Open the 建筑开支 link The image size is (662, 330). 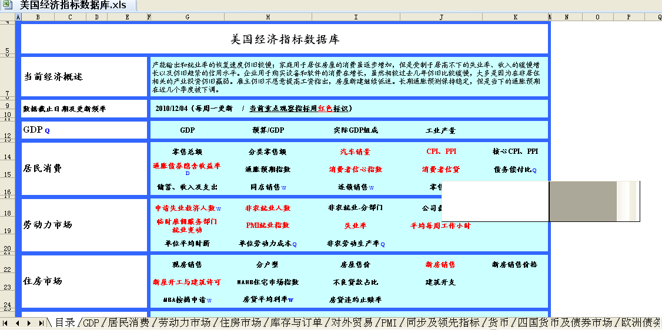(440, 282)
